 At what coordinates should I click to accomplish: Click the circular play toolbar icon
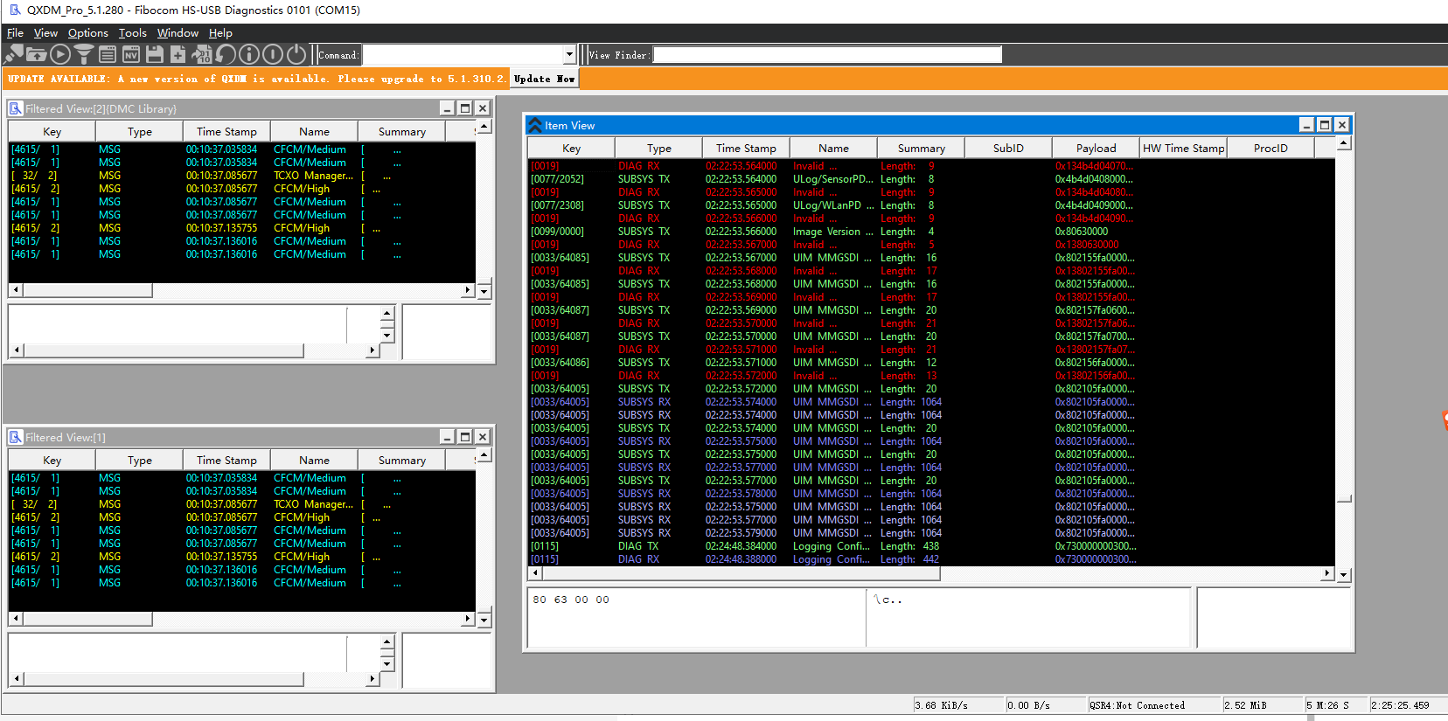coord(60,54)
